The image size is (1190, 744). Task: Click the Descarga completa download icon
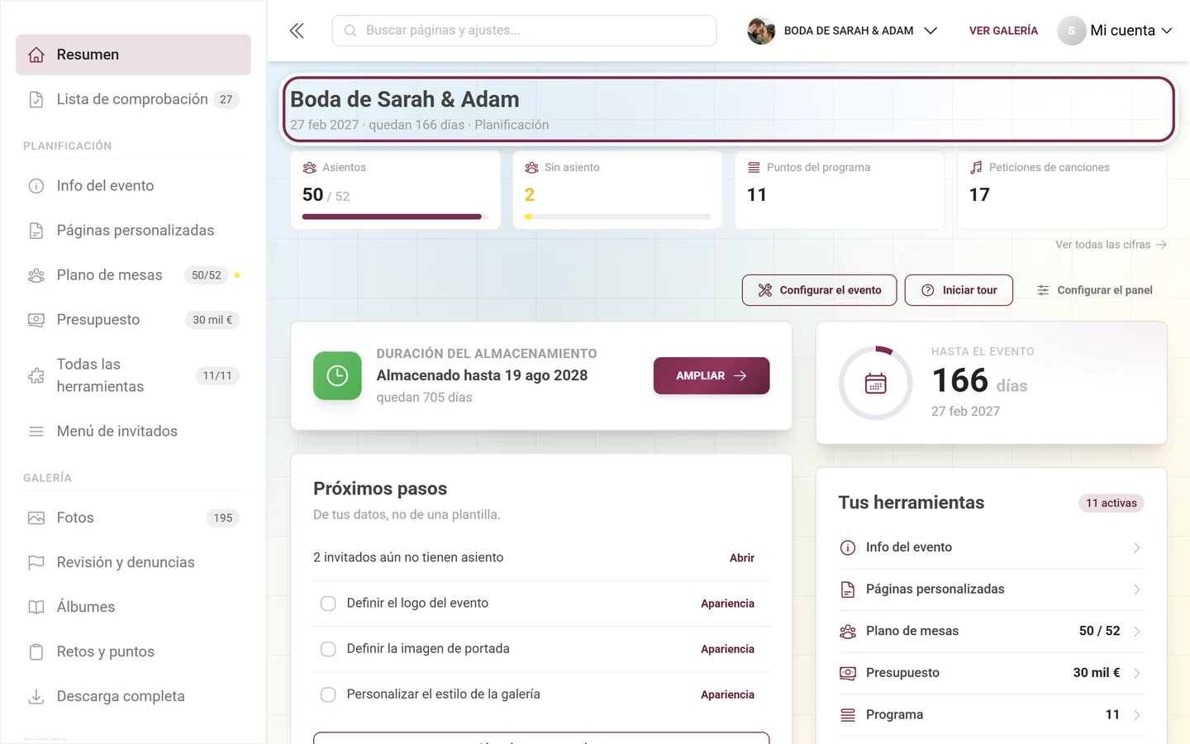point(36,697)
